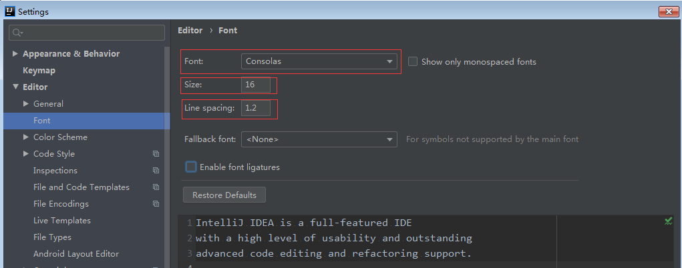Open the Live Templates settings page
The width and height of the screenshot is (682, 268).
pyautogui.click(x=61, y=221)
